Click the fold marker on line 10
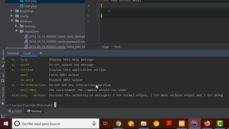 coord(99,16)
